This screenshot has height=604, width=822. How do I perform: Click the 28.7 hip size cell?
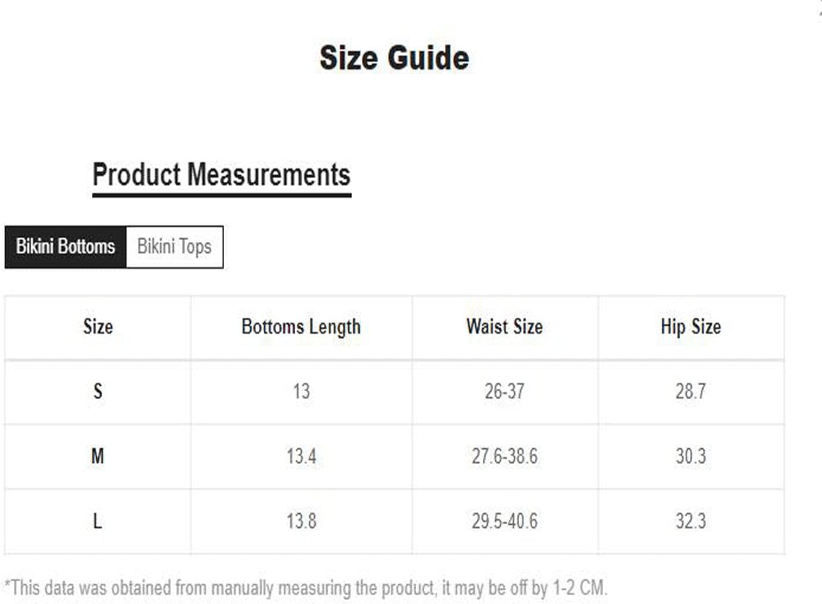pos(691,392)
